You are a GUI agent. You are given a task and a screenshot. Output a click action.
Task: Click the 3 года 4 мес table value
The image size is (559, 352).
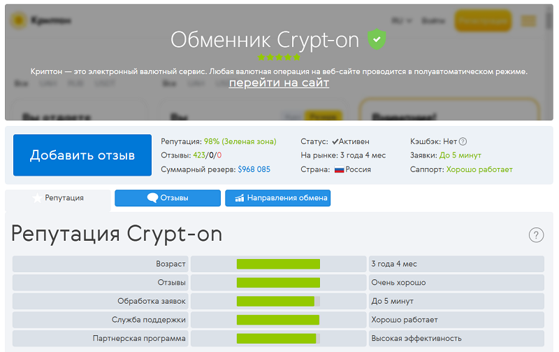pyautogui.click(x=394, y=264)
